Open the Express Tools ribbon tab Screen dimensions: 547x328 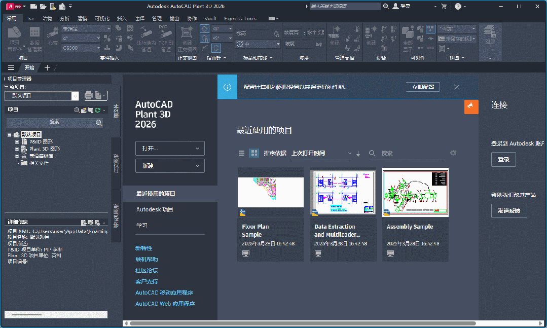[240, 18]
